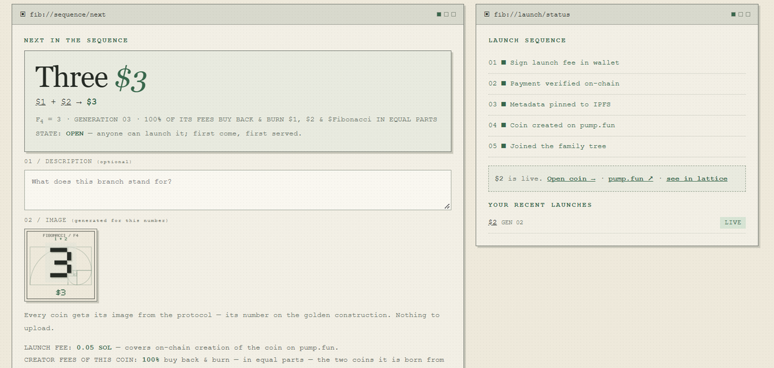The height and width of the screenshot is (368, 774).
Task: Click the 'LAUNCH FEE: 0.05 SOL' line
Action: point(181,347)
